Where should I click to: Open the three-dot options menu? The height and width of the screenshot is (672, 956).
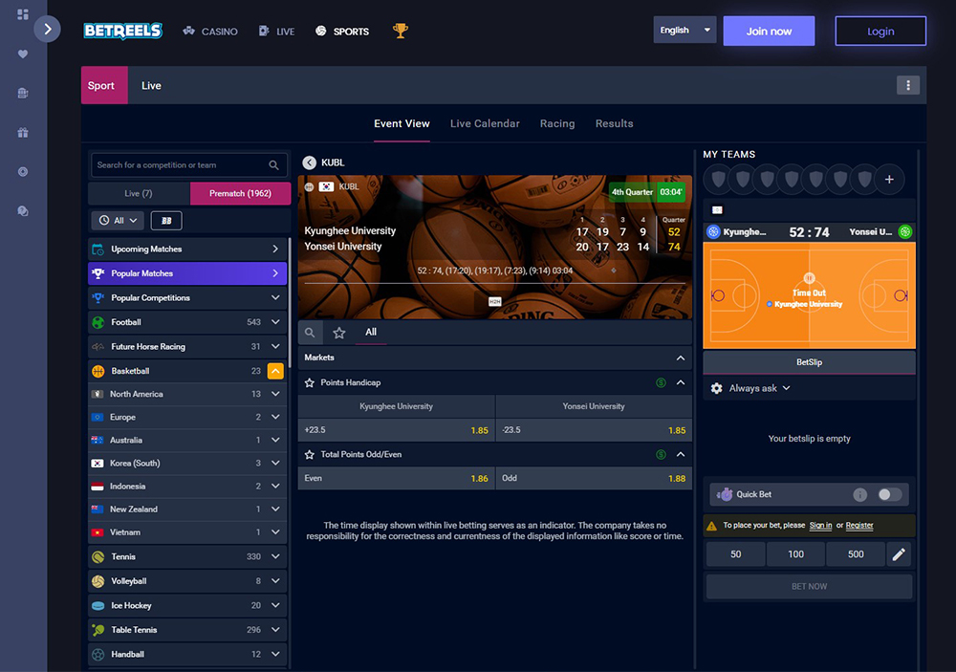[908, 85]
